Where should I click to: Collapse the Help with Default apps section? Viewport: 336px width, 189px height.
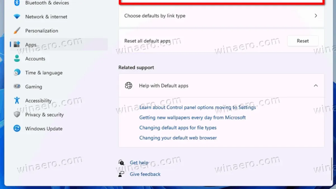pos(316,86)
